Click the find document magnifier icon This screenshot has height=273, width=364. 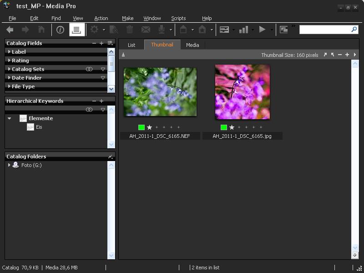[114, 30]
